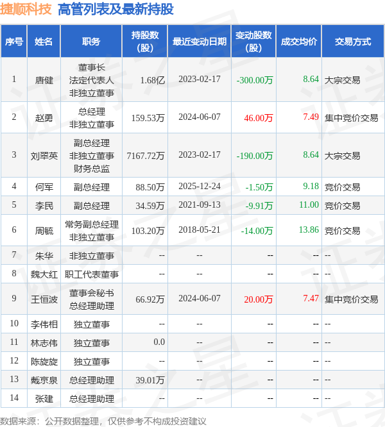Click 集中竞价交易 in 赵勇's row
The height and width of the screenshot is (427, 385).
[351, 117]
